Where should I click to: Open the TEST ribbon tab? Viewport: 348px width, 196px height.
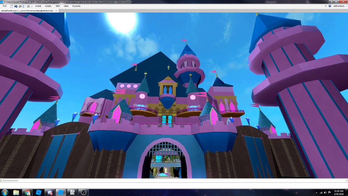pyautogui.click(x=58, y=6)
